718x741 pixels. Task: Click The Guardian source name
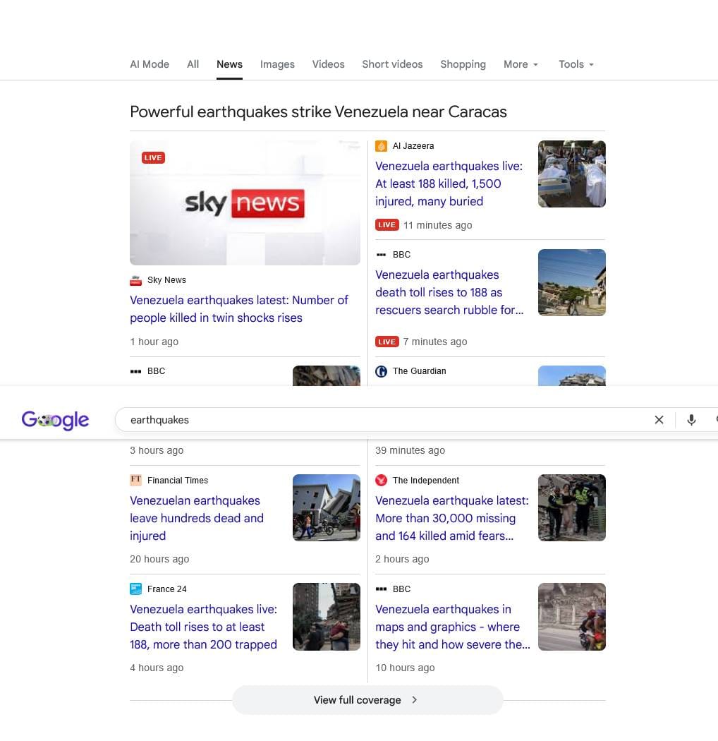[420, 371]
